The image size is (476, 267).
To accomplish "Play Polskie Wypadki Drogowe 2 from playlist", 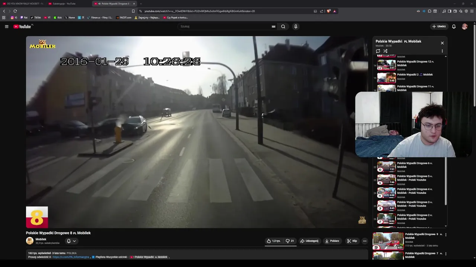I will [410, 218].
